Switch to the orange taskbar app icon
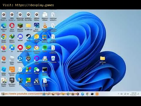Screen dimensions: 141x106 click(x=97, y=94)
